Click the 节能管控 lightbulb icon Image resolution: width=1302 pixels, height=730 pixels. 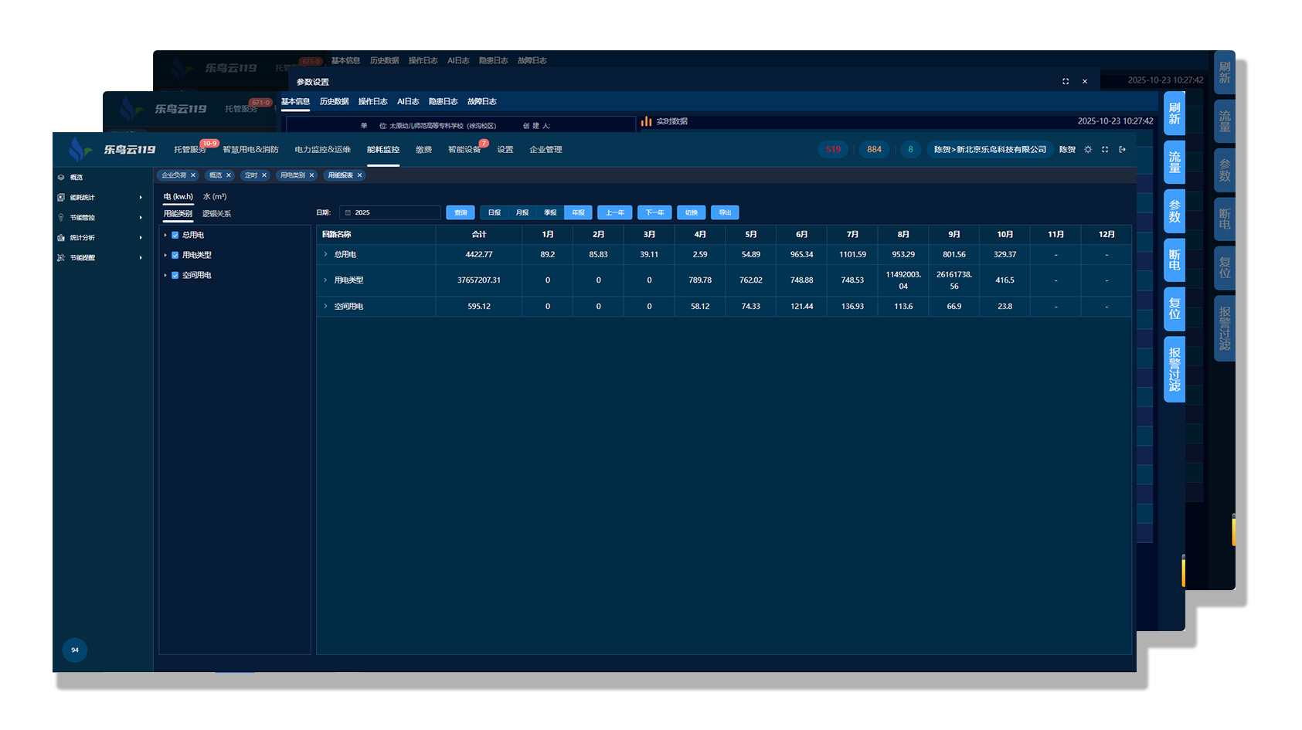61,218
